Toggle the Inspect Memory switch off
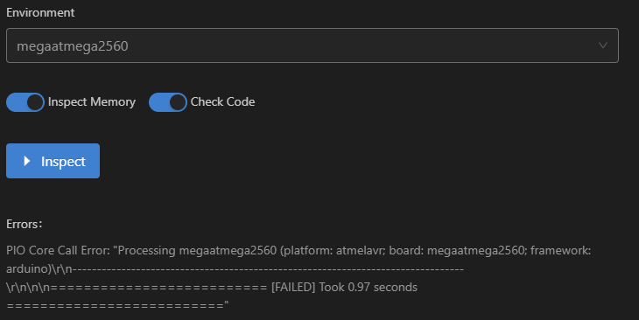Screen dimensions: 639x320 pos(25,102)
